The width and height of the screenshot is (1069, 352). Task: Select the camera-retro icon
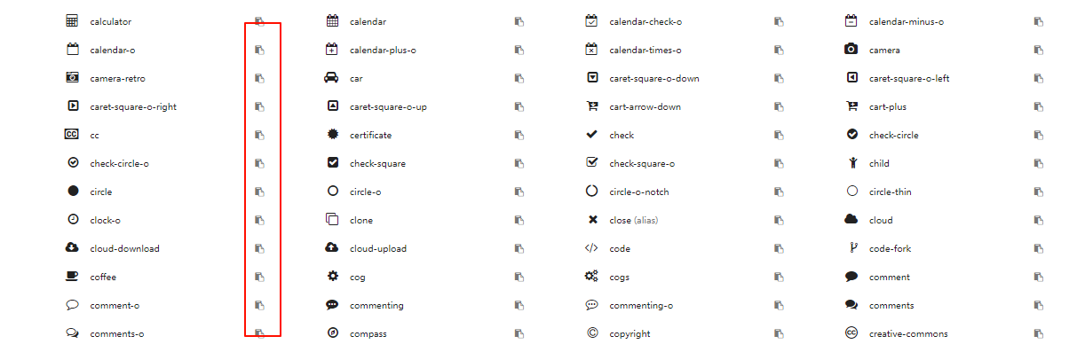[x=73, y=78]
